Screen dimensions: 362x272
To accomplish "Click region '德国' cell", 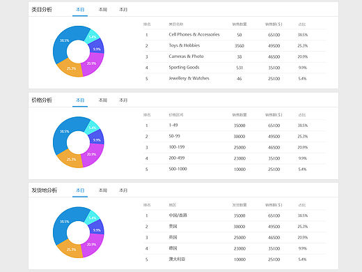I will (x=173, y=248).
